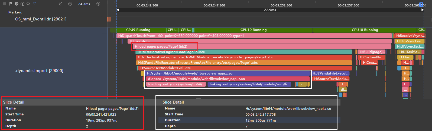The image size is (432, 131).
Task: Open the search magnifier tool
Action: coord(28,4)
